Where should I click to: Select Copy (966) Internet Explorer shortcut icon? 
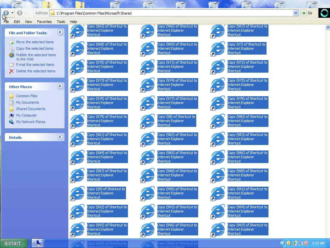click(148, 31)
